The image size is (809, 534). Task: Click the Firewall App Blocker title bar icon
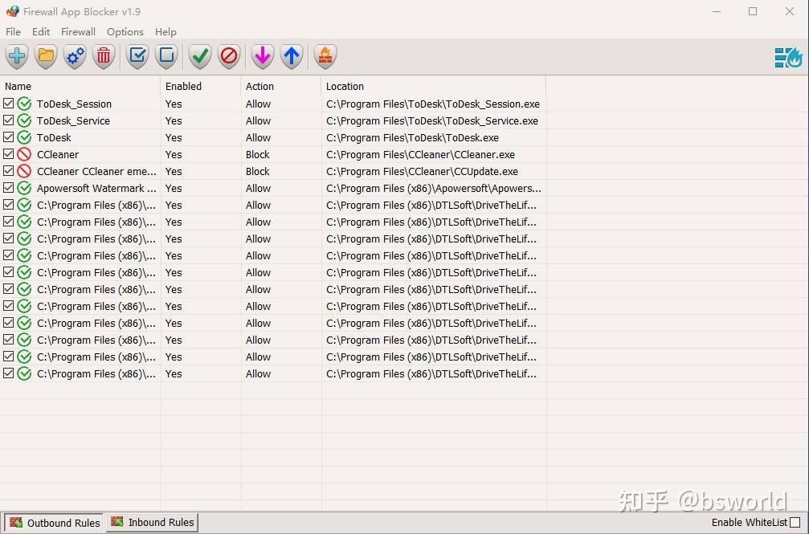click(x=12, y=10)
